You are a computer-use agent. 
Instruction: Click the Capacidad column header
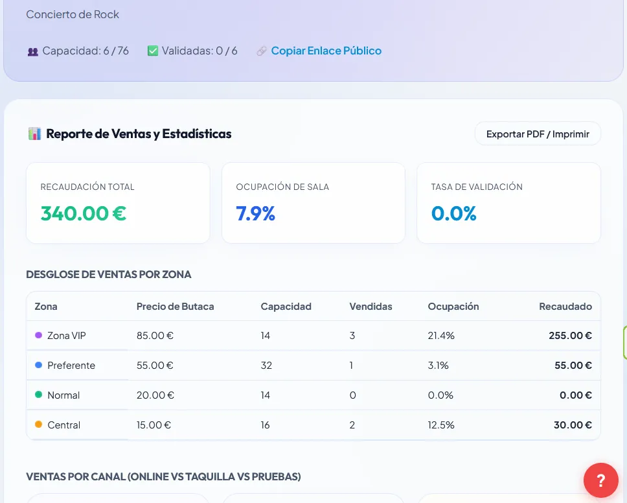286,307
